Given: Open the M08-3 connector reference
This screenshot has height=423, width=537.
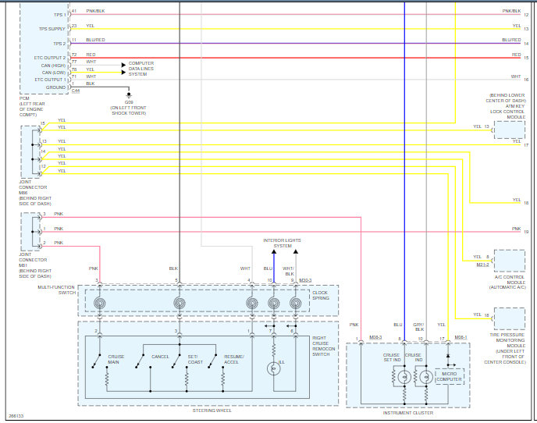Looking at the screenshot, I should point(375,337).
